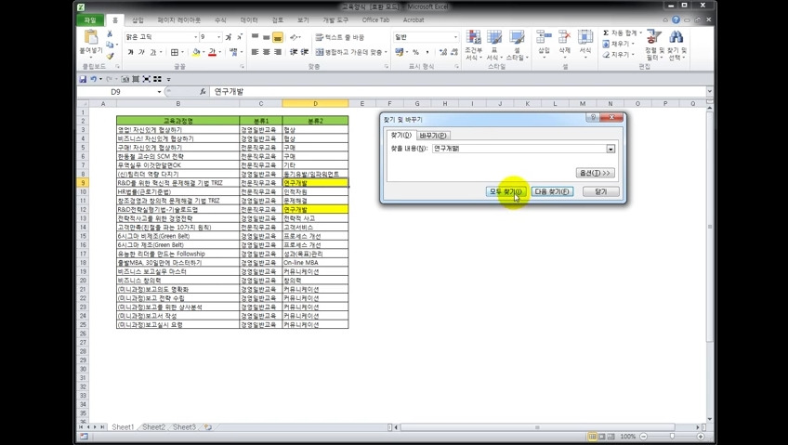Screen dimensions: 788x445
Task: Open Format as Table (표 서식)
Action: [x=494, y=46]
